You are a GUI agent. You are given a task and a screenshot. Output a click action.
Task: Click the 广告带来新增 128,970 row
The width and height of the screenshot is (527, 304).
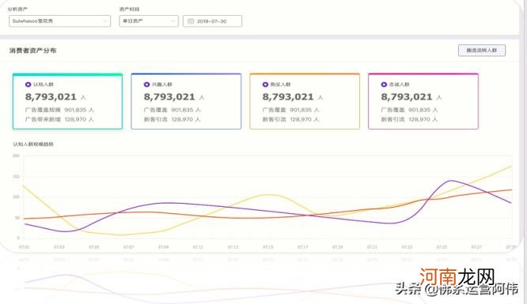tap(59, 119)
